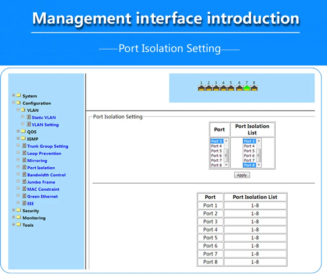
Task: Open the Port Isolation page
Action: (x=41, y=168)
